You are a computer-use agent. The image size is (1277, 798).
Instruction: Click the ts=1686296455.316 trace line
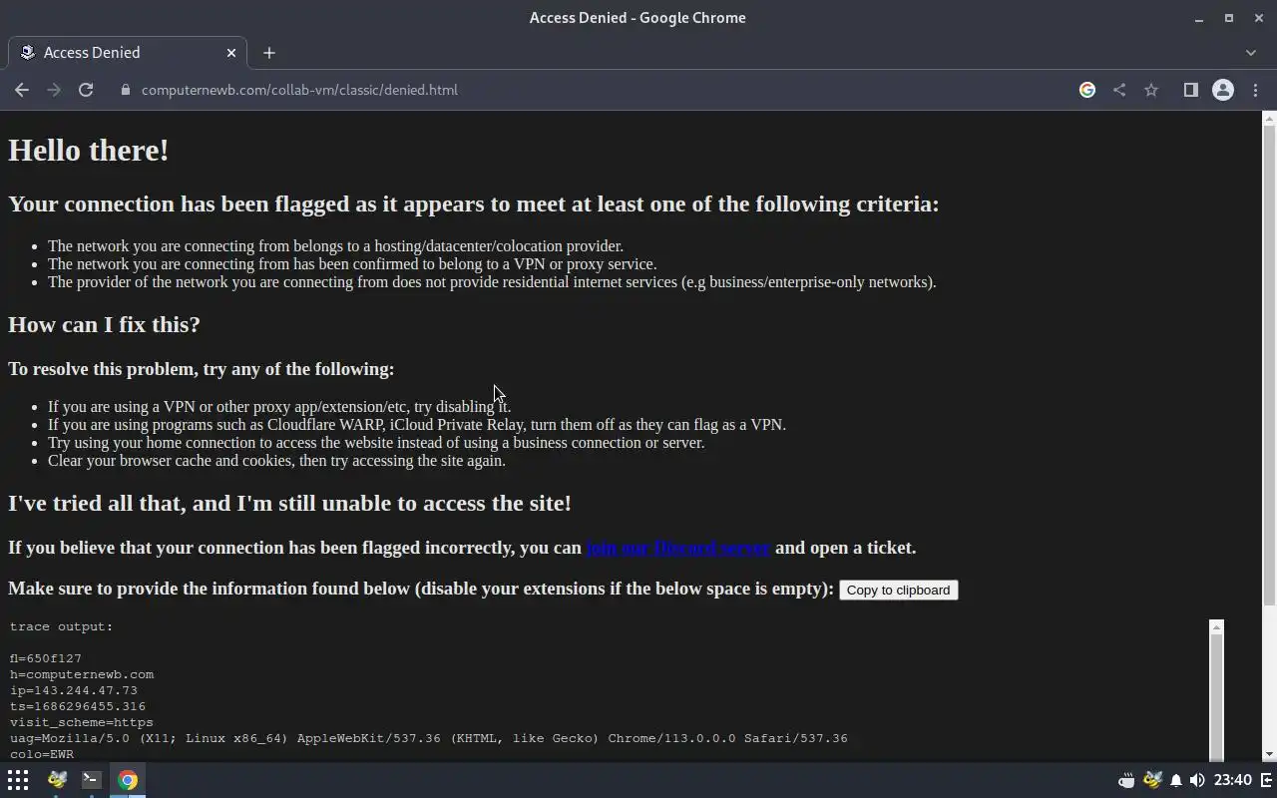click(x=78, y=706)
